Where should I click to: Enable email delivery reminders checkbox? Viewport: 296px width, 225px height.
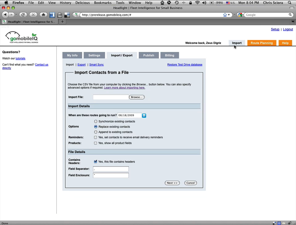pos(96,137)
